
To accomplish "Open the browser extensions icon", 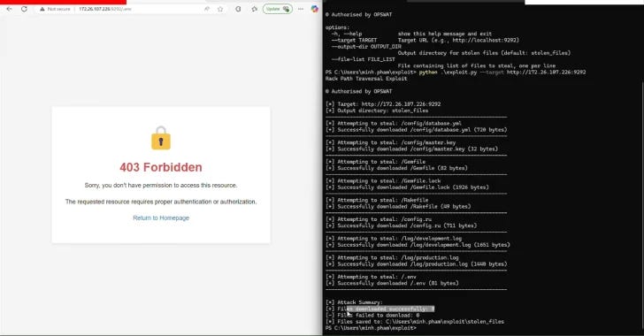I will pos(238,9).
